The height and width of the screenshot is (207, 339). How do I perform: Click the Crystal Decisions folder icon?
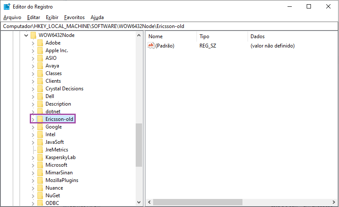pyautogui.click(x=40, y=89)
